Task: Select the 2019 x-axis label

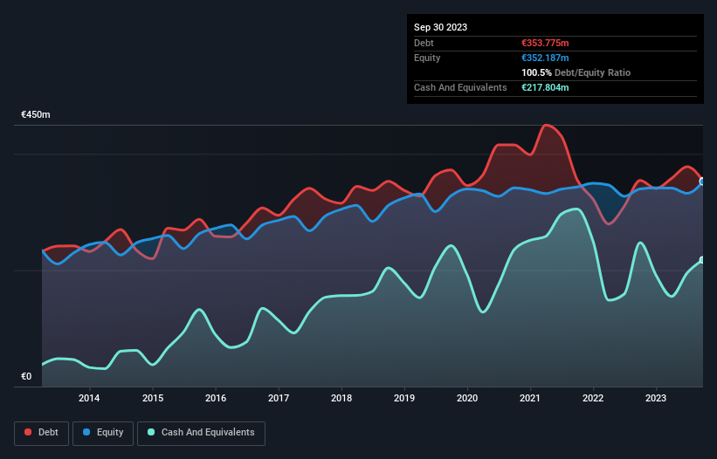Action: [404, 398]
